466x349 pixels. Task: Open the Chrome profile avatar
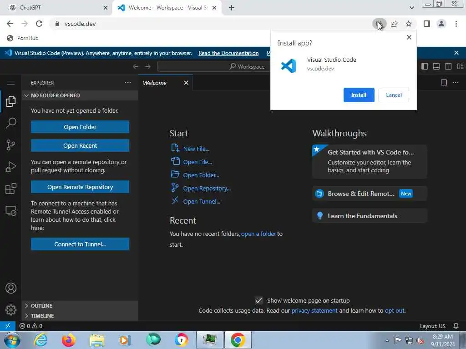(x=441, y=24)
